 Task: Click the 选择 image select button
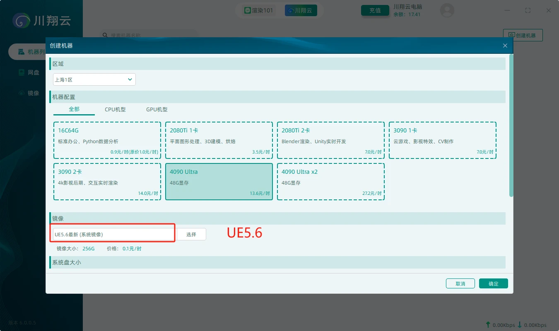(x=191, y=234)
